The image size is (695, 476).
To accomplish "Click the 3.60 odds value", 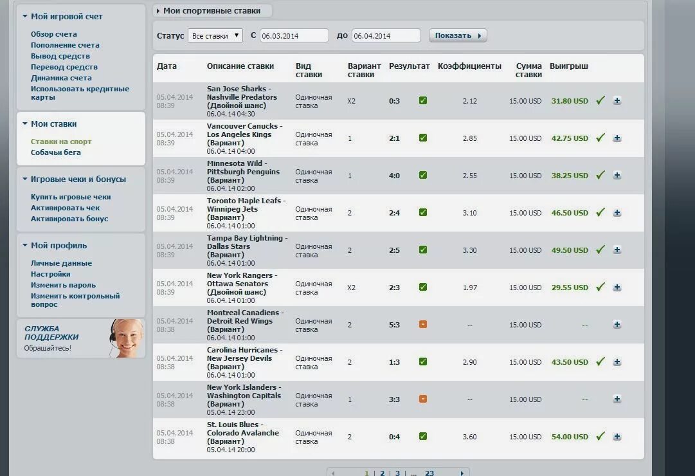I will coord(470,437).
